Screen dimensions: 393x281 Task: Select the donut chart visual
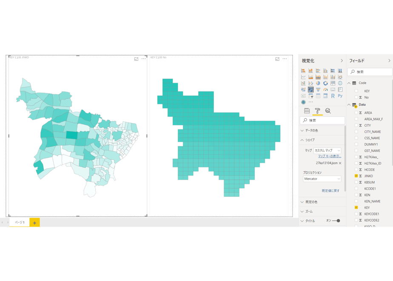[325, 83]
